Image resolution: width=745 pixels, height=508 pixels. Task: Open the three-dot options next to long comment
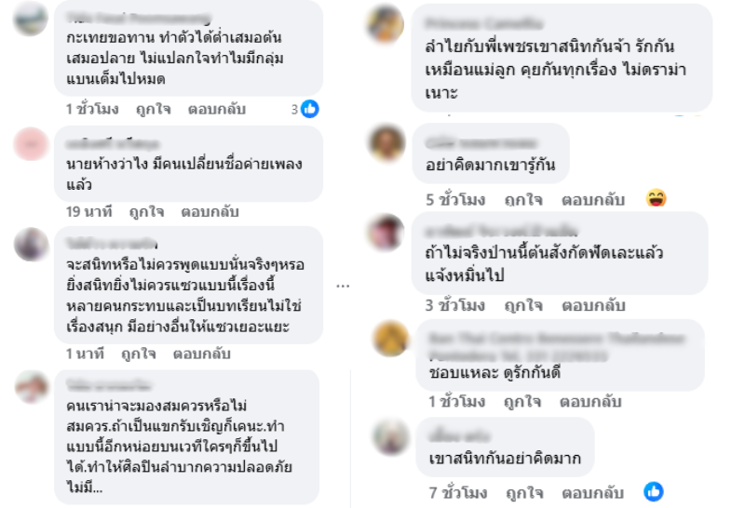coord(343,286)
